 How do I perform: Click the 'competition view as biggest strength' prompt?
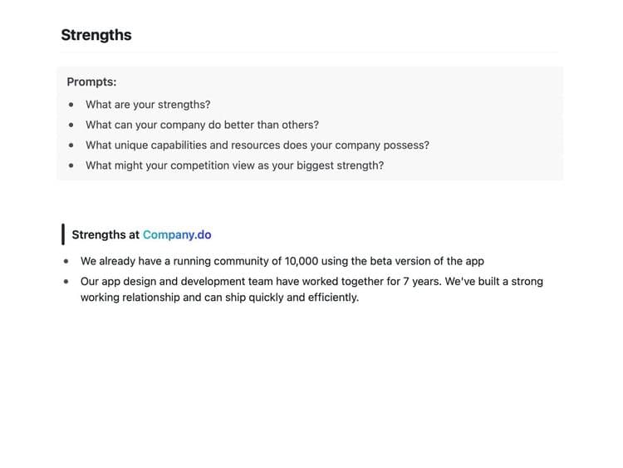[x=235, y=165]
